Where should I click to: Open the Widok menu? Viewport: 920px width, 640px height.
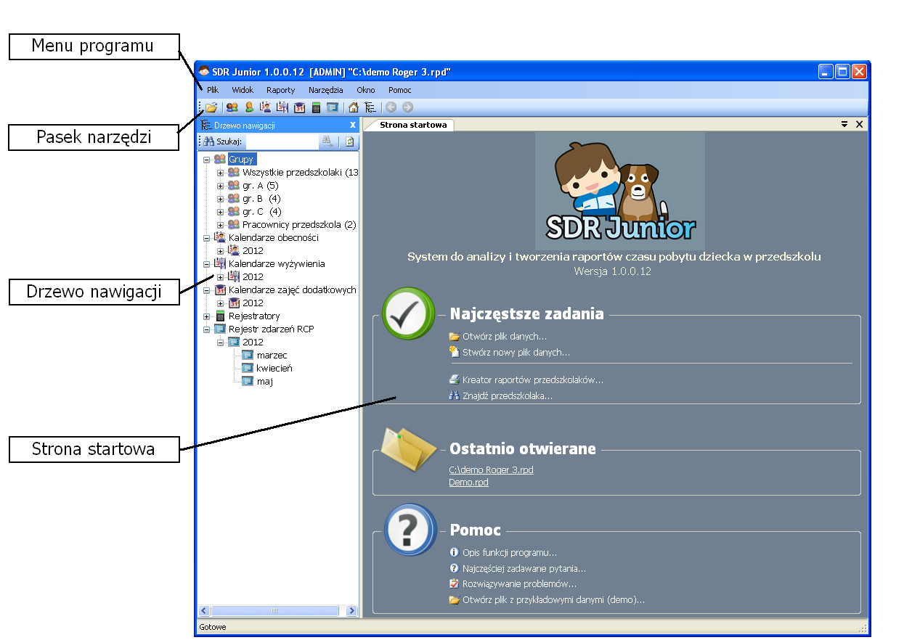[243, 90]
